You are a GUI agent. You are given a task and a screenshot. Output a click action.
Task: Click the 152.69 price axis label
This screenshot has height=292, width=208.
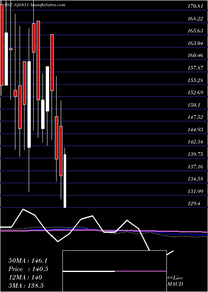click(196, 92)
